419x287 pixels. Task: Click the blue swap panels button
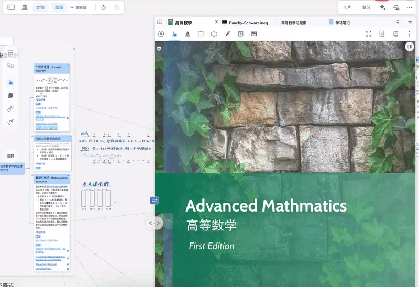pos(154,201)
